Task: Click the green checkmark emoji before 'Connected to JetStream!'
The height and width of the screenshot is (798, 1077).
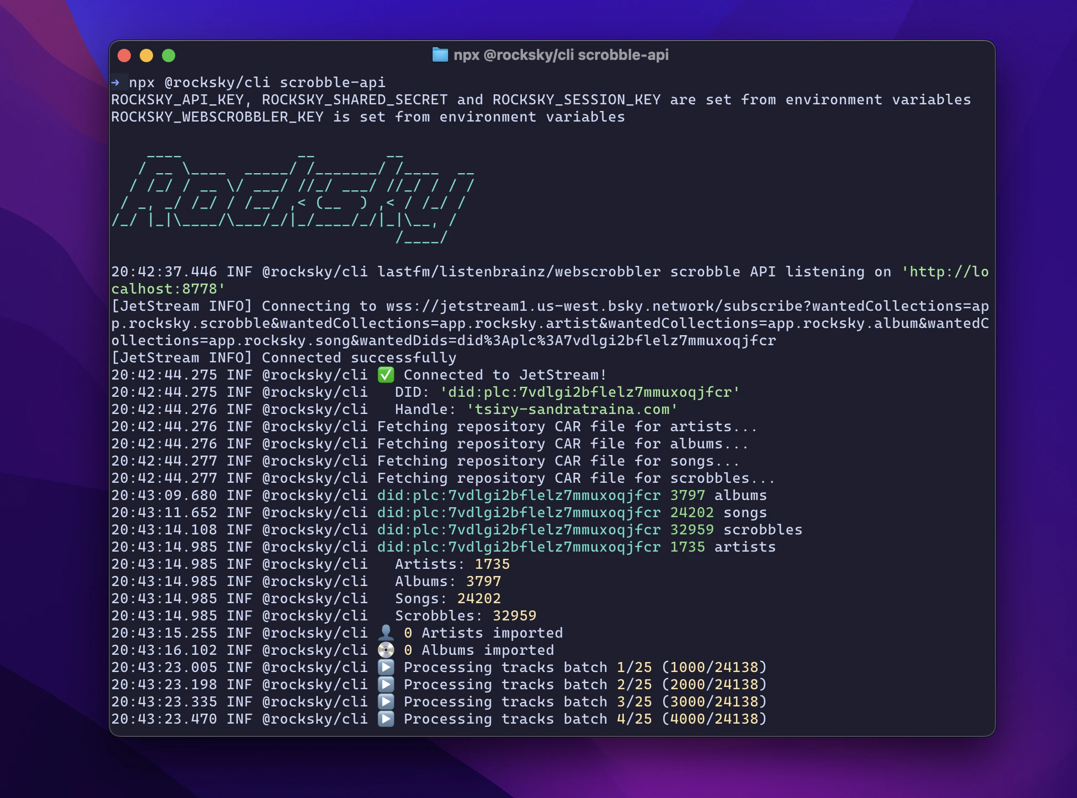Action: (386, 375)
